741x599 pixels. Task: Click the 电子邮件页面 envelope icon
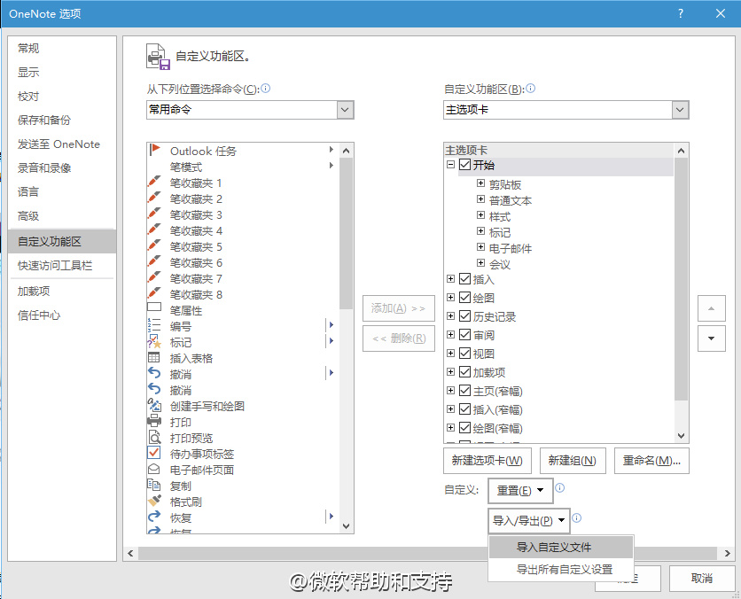pos(154,469)
